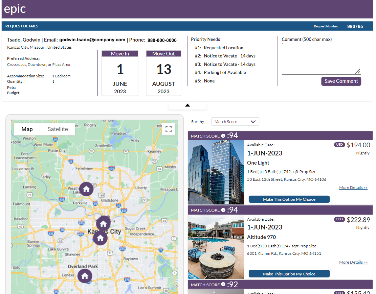Click the Overland Park map label
376x294 pixels.
83,267
